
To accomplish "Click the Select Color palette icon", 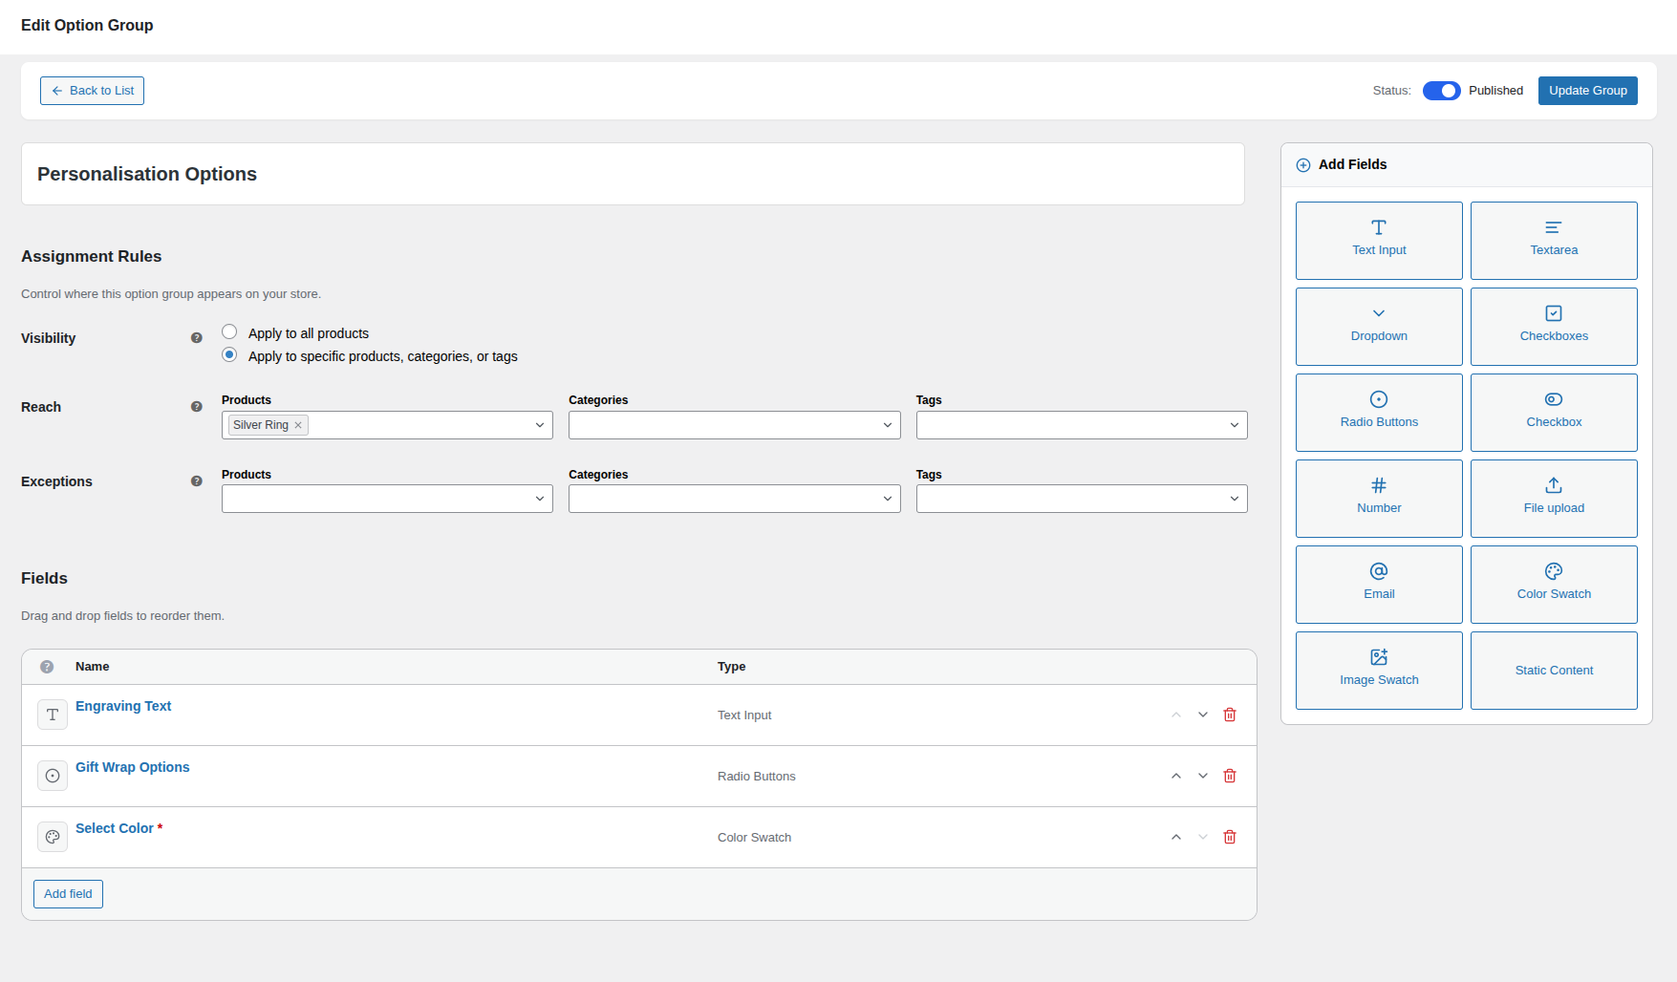I will [53, 837].
